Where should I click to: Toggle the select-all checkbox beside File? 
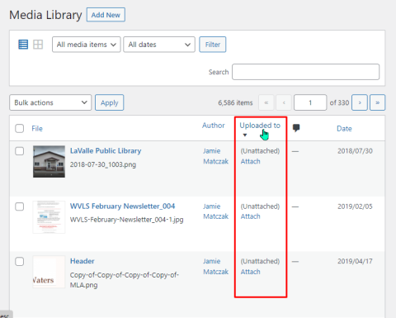point(19,128)
